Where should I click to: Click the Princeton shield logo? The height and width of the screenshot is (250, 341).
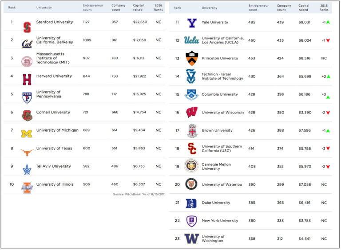(x=192, y=58)
